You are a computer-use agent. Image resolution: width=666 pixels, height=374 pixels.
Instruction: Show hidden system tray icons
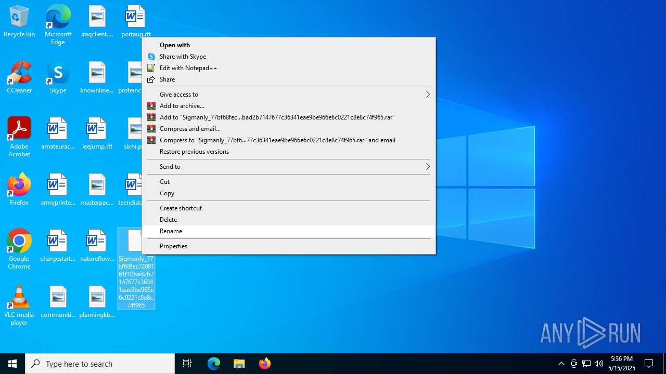tap(561, 364)
